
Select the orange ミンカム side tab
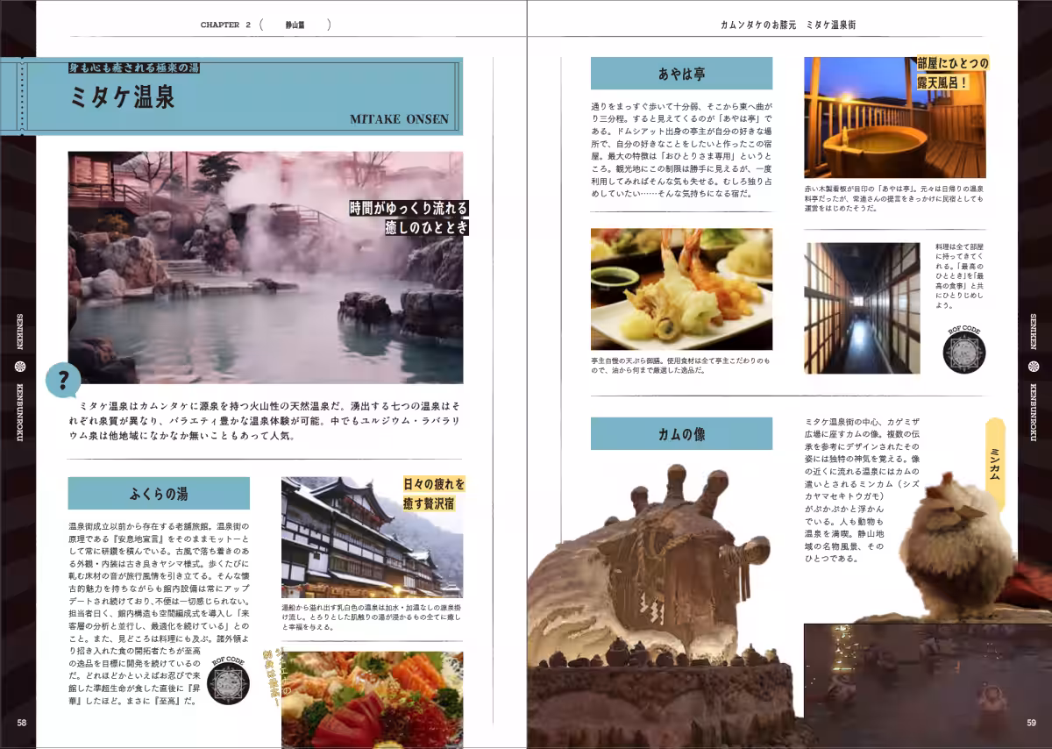(x=997, y=465)
